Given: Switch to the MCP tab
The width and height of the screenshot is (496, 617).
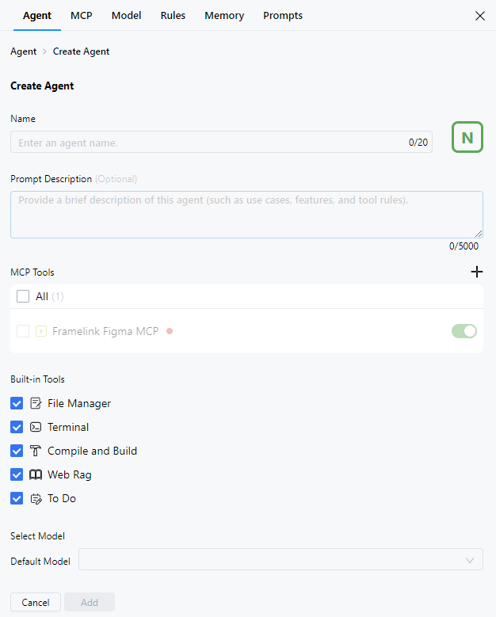Looking at the screenshot, I should (82, 15).
